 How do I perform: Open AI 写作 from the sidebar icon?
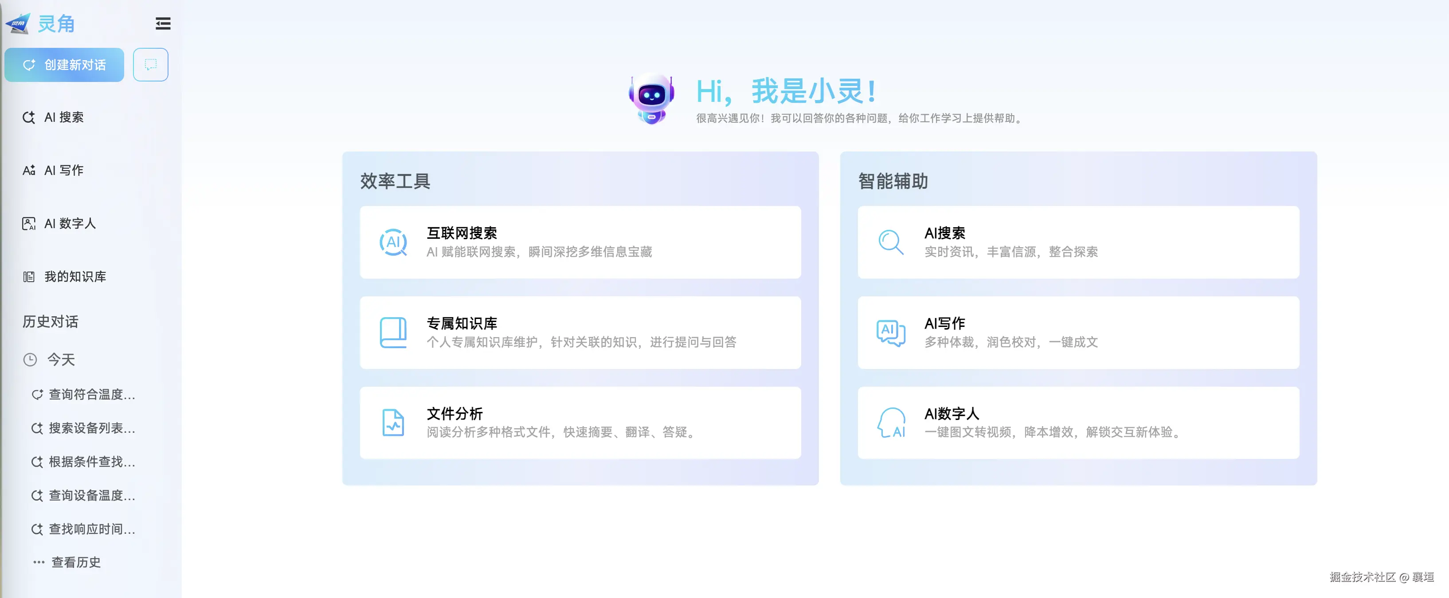(x=29, y=170)
